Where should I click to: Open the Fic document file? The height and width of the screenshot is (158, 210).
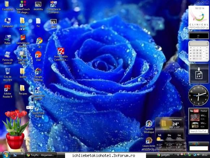pos(38,22)
